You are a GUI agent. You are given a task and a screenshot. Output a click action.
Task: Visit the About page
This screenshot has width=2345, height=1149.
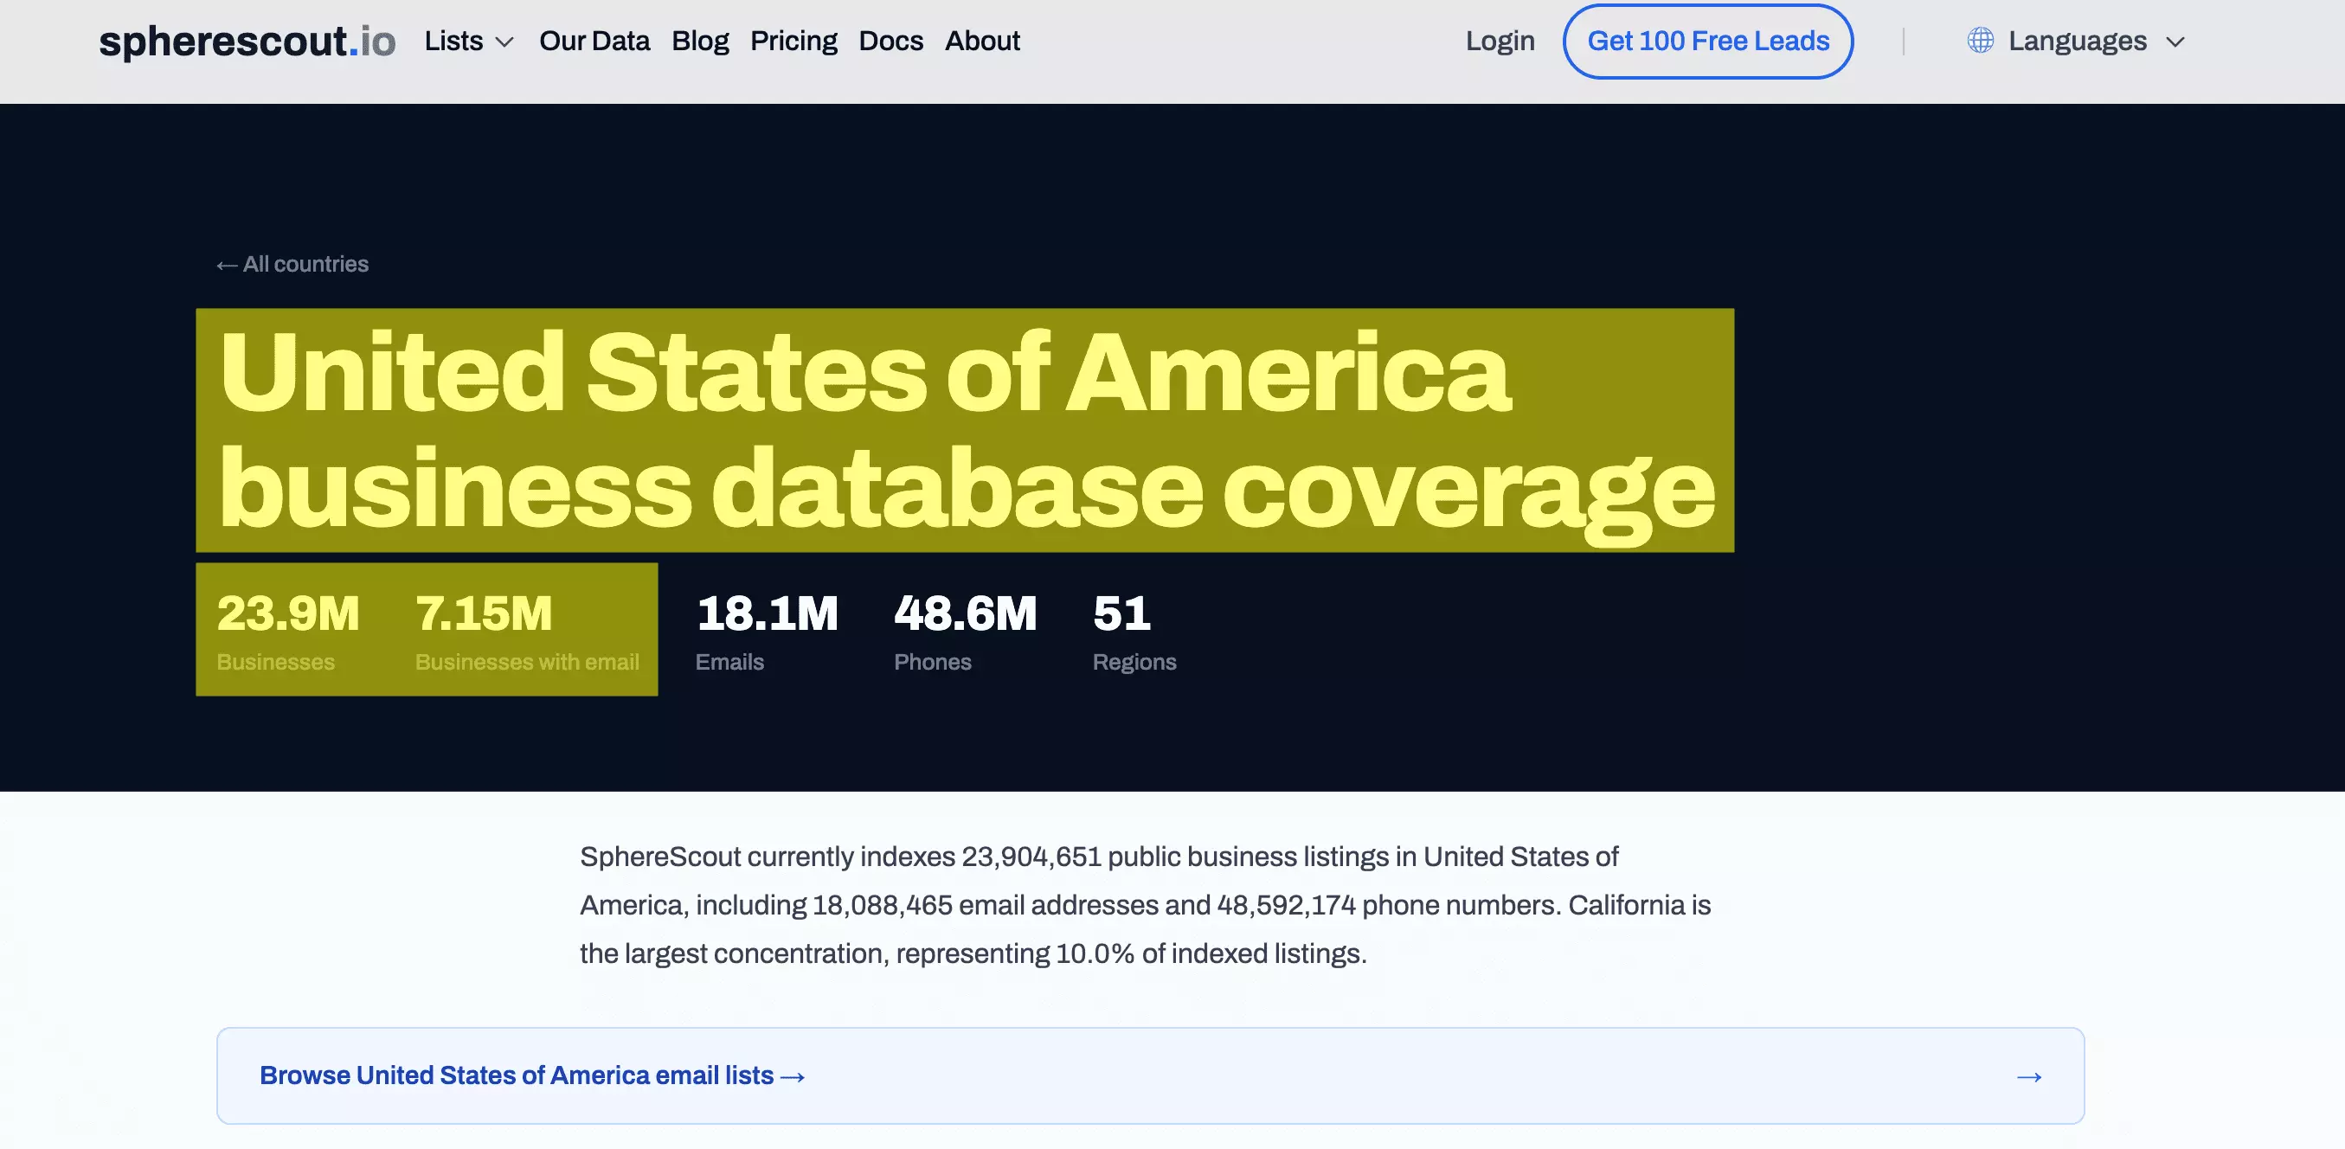(x=982, y=41)
